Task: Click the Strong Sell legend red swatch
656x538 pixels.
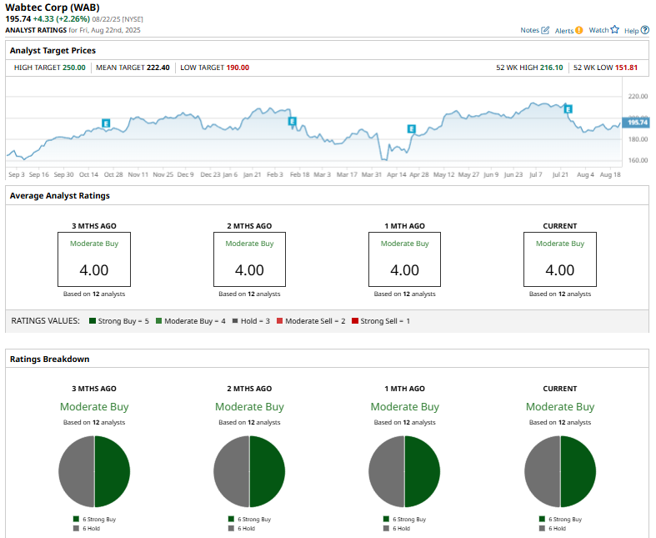Action: [355, 320]
